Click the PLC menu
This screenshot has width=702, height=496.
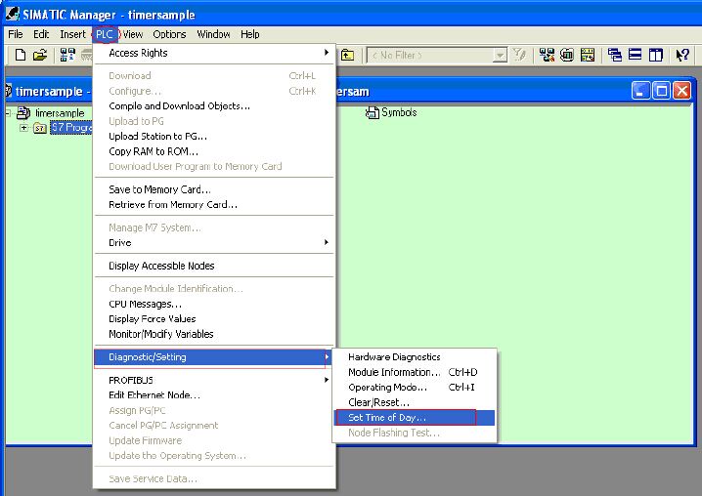105,34
